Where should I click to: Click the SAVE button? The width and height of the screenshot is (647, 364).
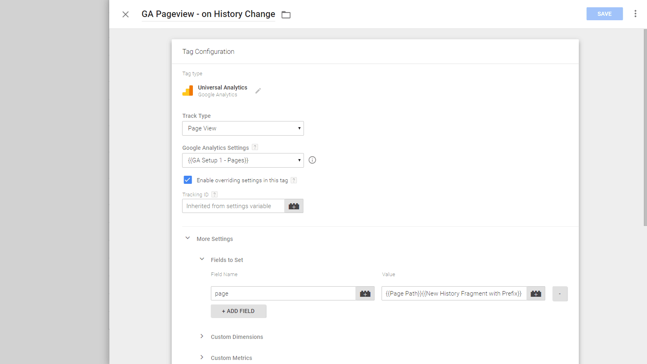605,14
